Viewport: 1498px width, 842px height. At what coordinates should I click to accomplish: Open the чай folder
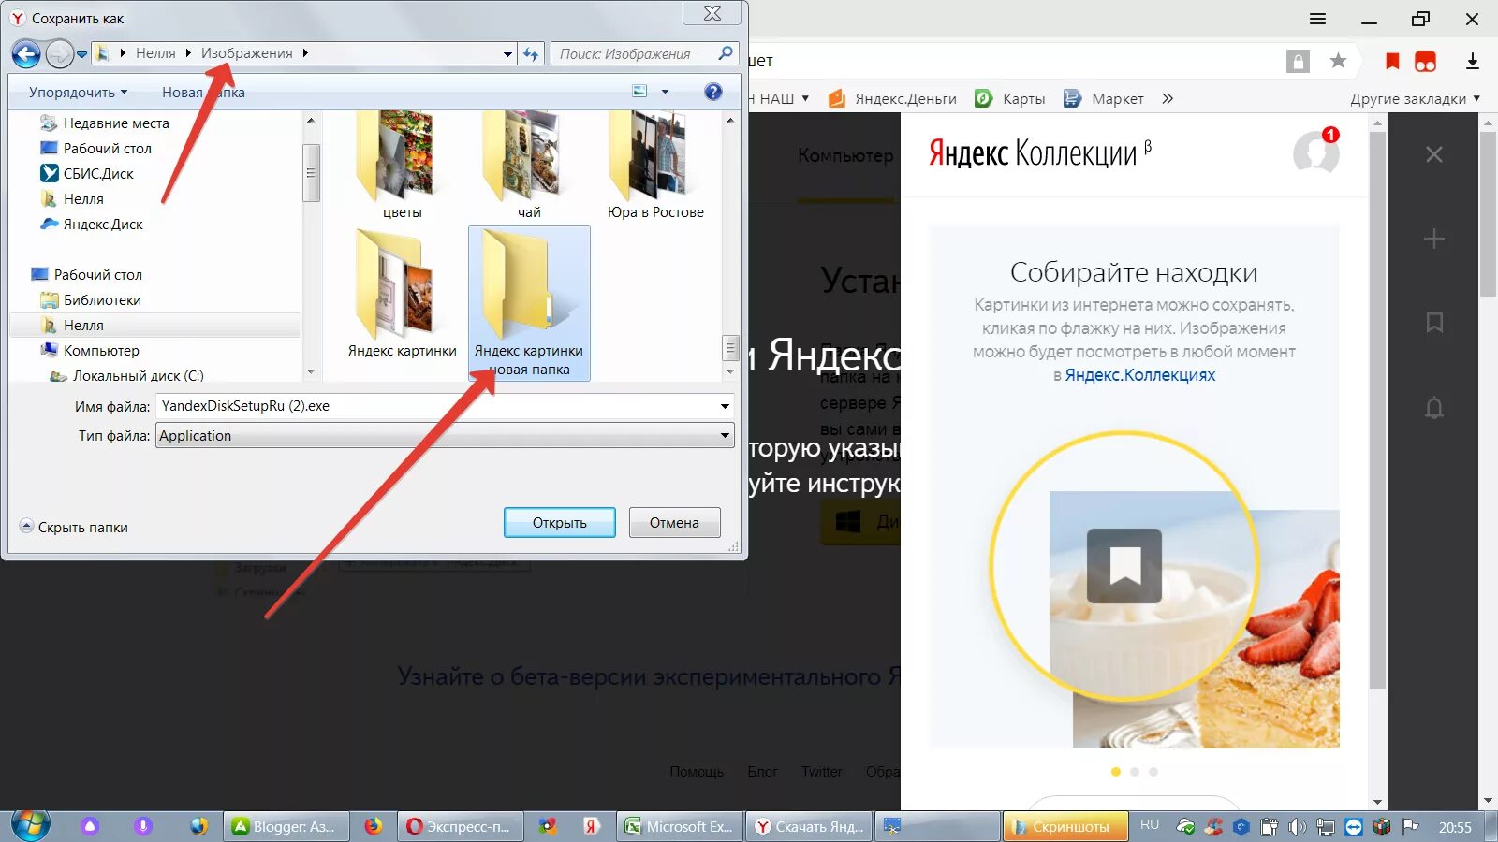tap(529, 166)
